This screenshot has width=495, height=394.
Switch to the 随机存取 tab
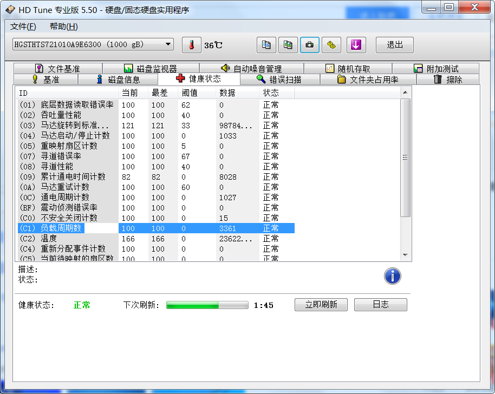point(348,68)
